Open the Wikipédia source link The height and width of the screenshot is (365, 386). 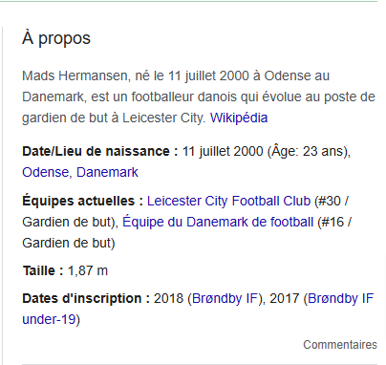(x=239, y=118)
